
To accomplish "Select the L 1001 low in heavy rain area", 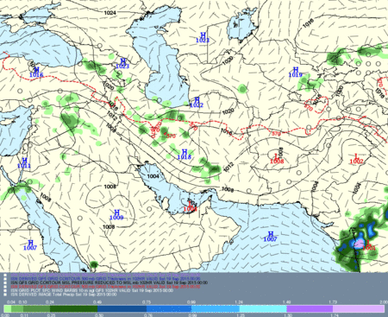I will [369, 245].
